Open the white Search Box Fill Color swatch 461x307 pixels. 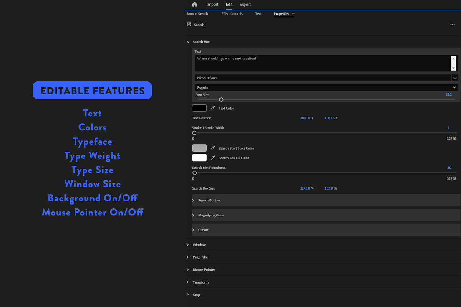tap(199, 158)
